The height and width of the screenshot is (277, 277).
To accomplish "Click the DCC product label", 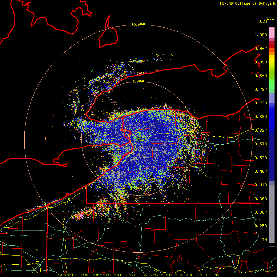I will 270,18.
